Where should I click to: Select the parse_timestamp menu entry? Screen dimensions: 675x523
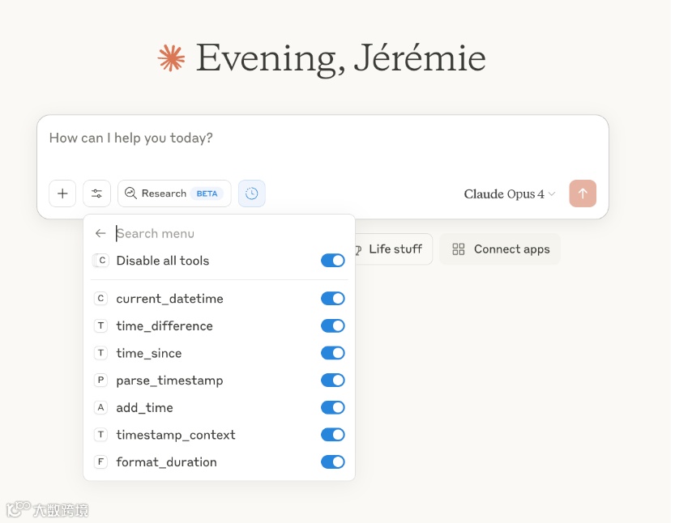219,381
